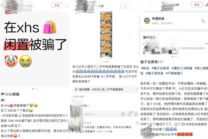The width and height of the screenshot is (208, 139).
Task: Like the comment with the heart icon
Action: (x=138, y=123)
